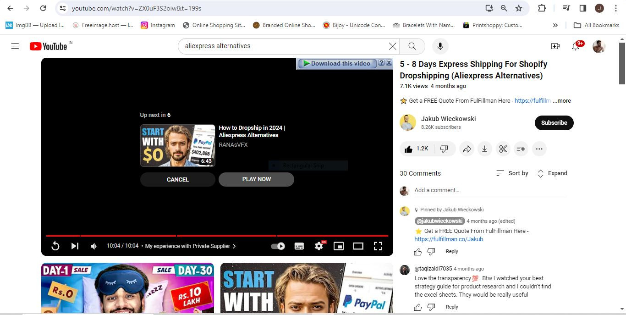626x315 pixels.
Task: Reload the page
Action: pyautogui.click(x=43, y=8)
